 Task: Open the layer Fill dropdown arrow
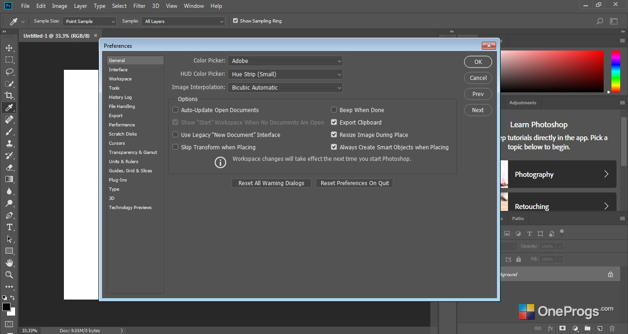(x=559, y=259)
